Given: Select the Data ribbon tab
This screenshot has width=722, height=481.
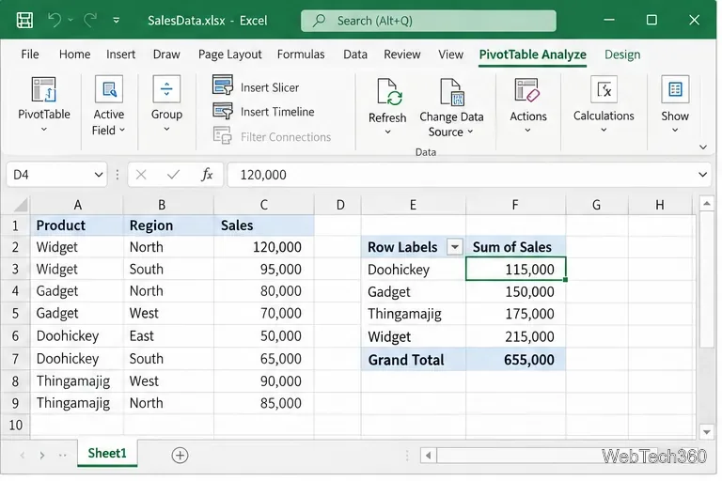Looking at the screenshot, I should (x=355, y=54).
